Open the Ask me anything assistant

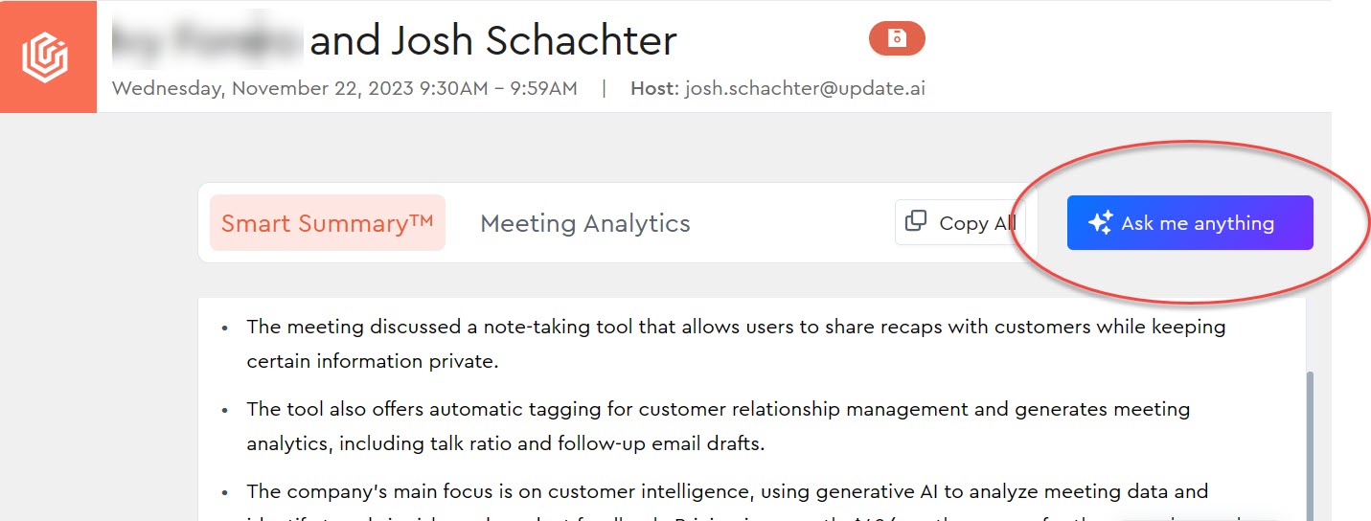click(1190, 223)
